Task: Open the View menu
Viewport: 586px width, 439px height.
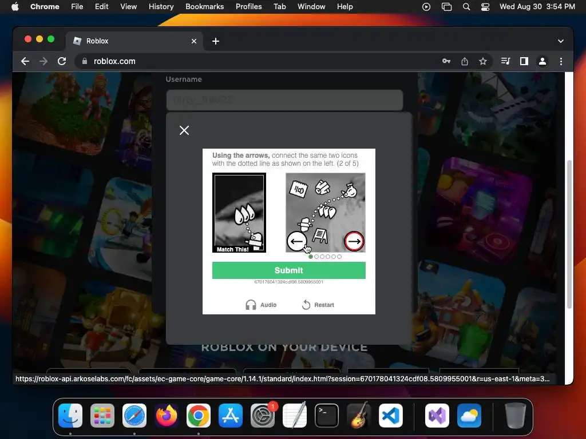Action: pos(129,7)
